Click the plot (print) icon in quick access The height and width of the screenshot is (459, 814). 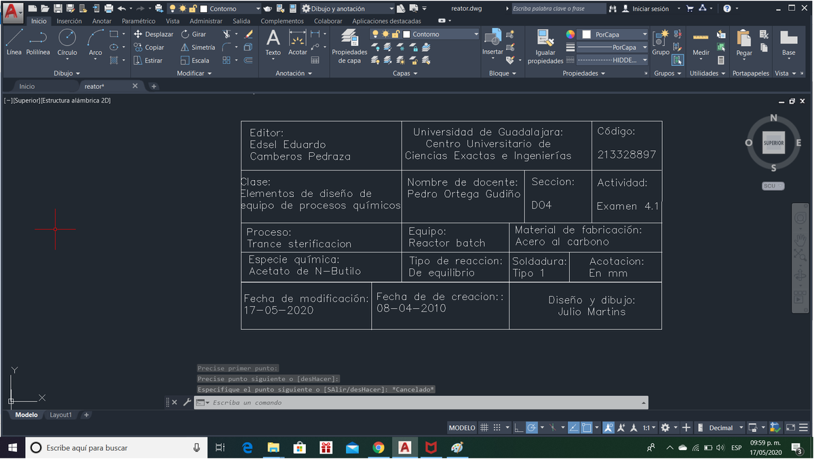click(x=109, y=9)
